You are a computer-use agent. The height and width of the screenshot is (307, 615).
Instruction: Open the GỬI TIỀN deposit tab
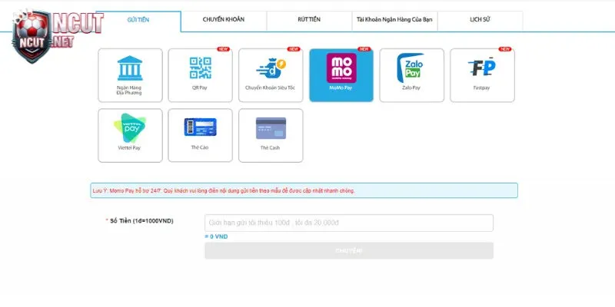pos(138,19)
